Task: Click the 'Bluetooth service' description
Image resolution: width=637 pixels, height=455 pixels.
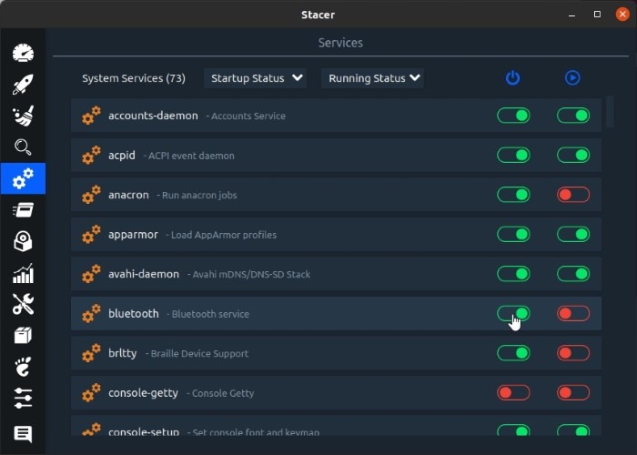Action: pyautogui.click(x=210, y=314)
